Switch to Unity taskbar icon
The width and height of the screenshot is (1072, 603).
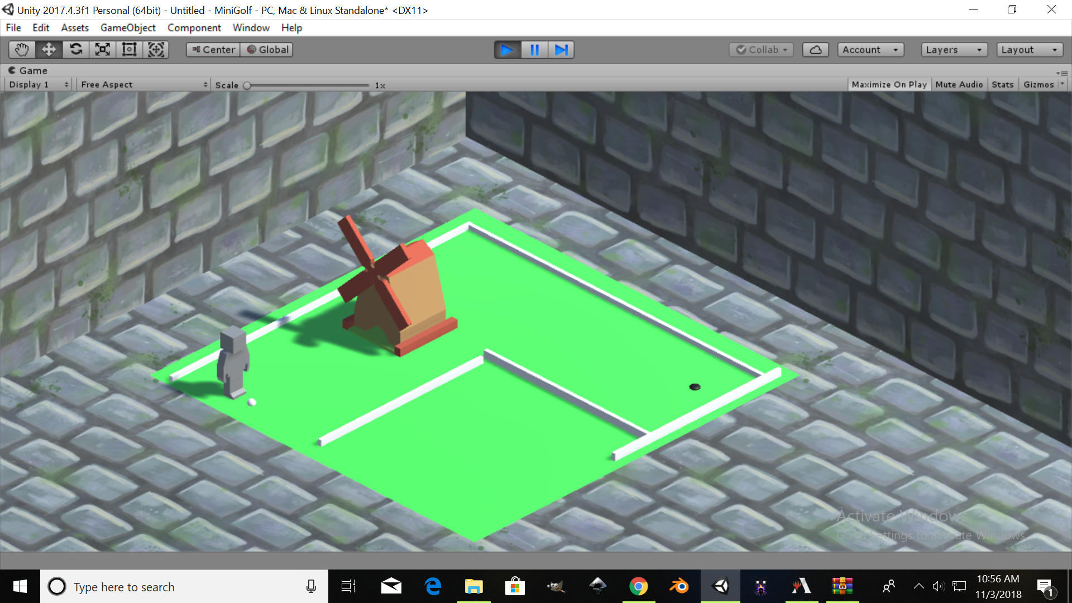pyautogui.click(x=721, y=586)
